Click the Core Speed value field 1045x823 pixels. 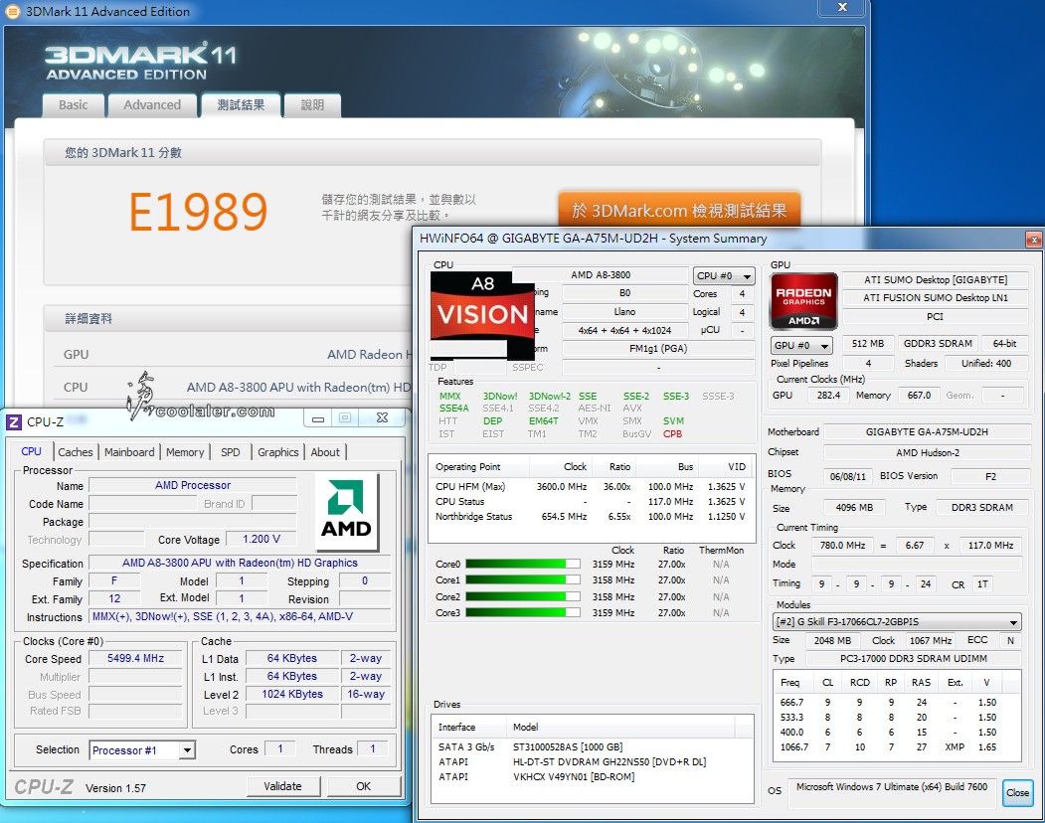coord(138,659)
